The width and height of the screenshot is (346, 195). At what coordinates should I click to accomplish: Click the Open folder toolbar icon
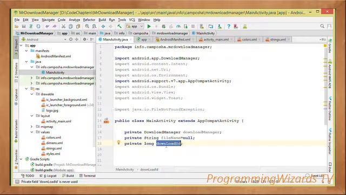17,27
